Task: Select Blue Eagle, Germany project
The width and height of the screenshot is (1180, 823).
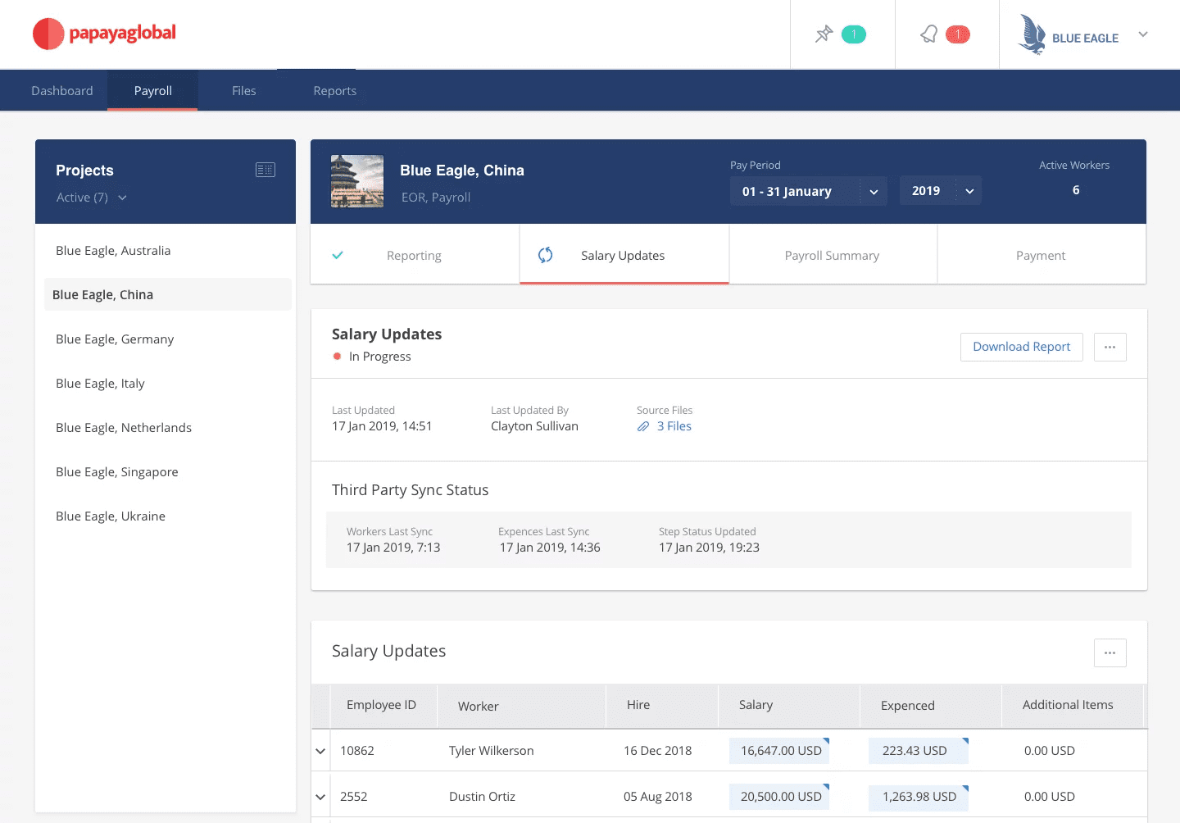Action: (115, 339)
